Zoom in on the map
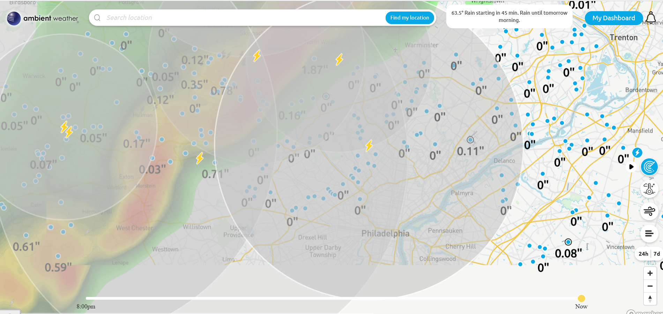Image resolution: width=663 pixels, height=314 pixels. (650, 273)
